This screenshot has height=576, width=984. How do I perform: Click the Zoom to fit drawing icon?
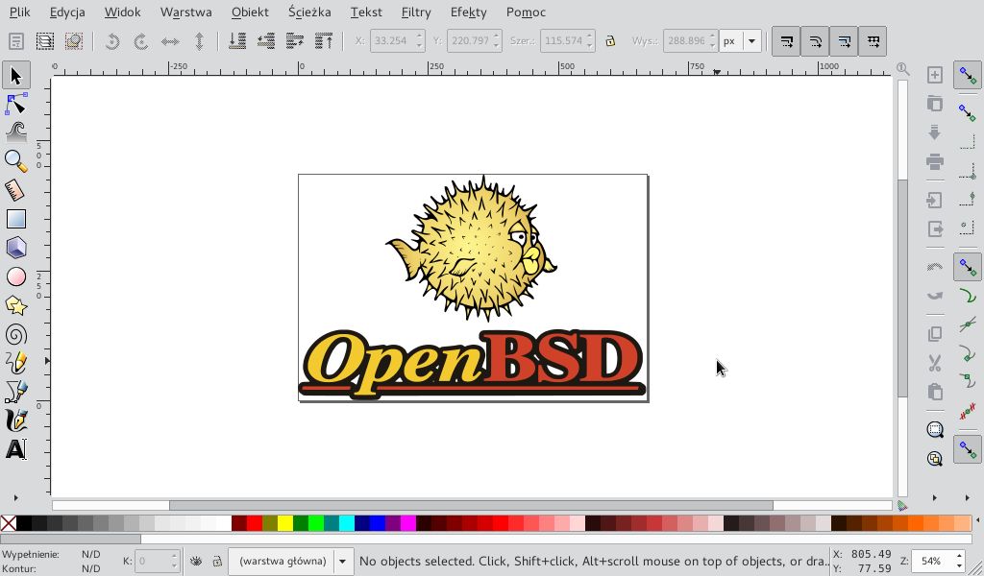pyautogui.click(x=934, y=459)
